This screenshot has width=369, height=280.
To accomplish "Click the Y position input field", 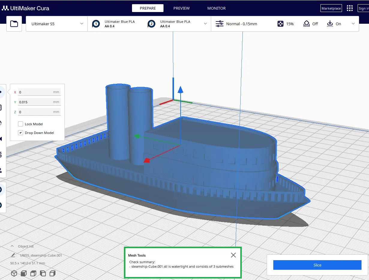I will click(39, 102).
